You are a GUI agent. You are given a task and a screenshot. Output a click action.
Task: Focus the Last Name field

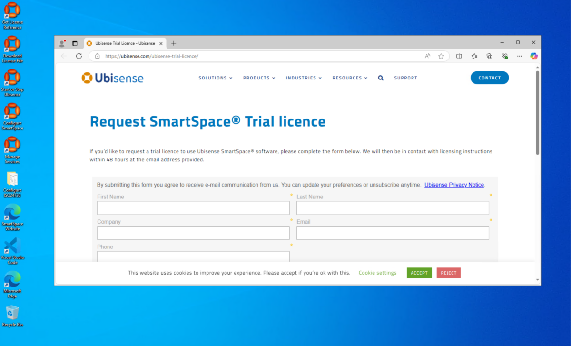coord(393,208)
